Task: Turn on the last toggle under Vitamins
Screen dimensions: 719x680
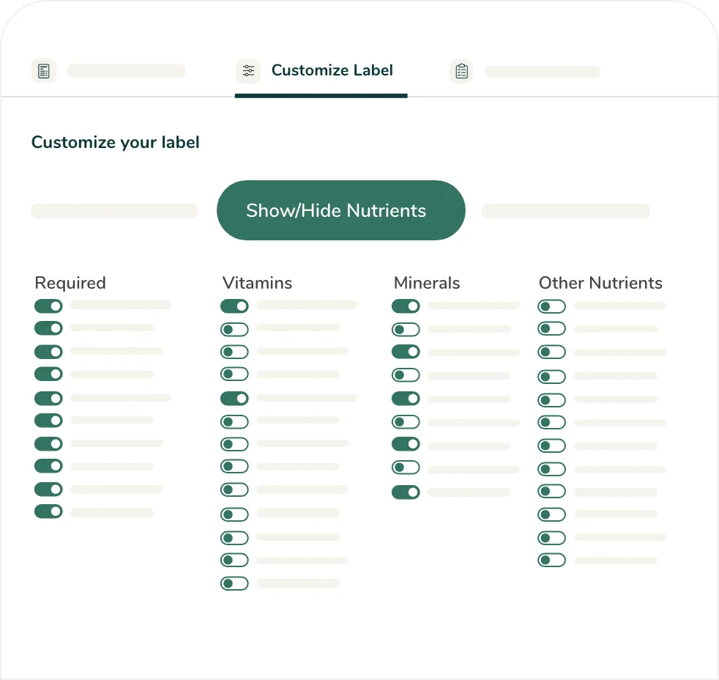Action: coord(234,584)
